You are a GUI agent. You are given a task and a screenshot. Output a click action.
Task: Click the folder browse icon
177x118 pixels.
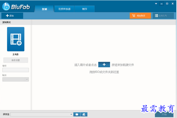click(77, 114)
